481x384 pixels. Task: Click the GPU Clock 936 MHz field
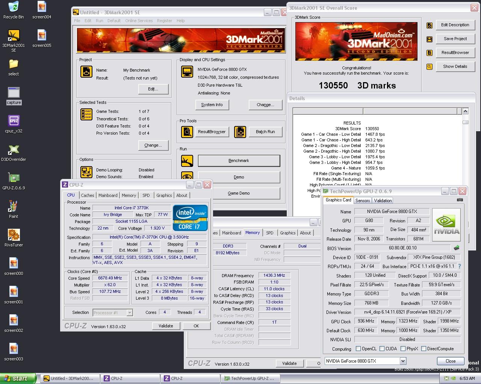pyautogui.click(x=366, y=321)
